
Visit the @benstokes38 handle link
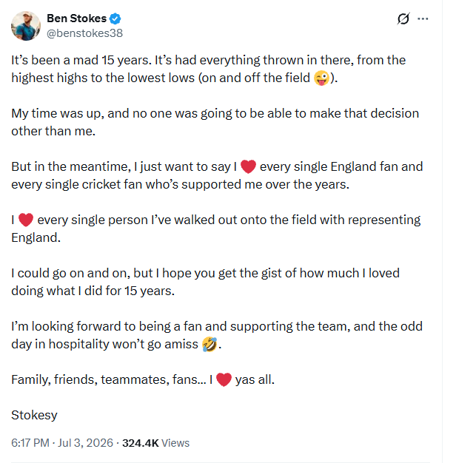tap(85, 33)
